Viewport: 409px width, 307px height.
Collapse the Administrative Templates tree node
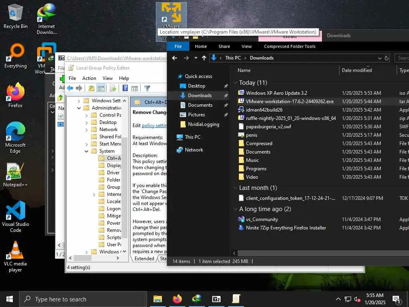(x=79, y=108)
